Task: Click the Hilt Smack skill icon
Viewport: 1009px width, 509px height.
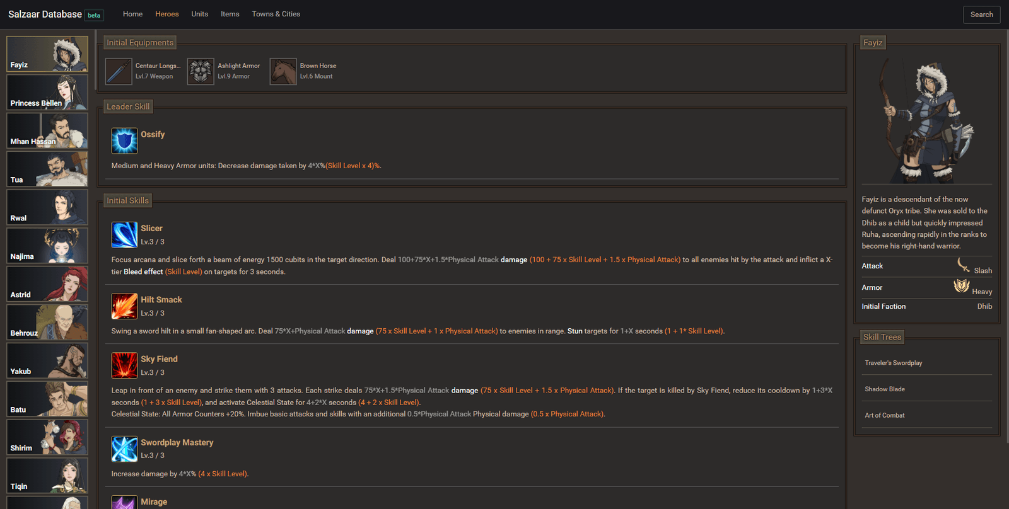Action: [x=124, y=306]
